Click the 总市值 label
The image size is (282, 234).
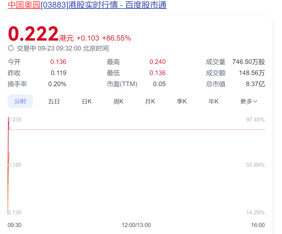[x=216, y=84]
